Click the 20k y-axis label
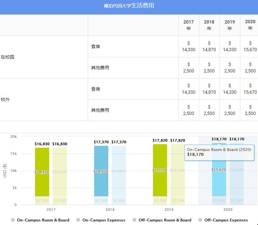The image size is (258, 225). tap(13, 136)
